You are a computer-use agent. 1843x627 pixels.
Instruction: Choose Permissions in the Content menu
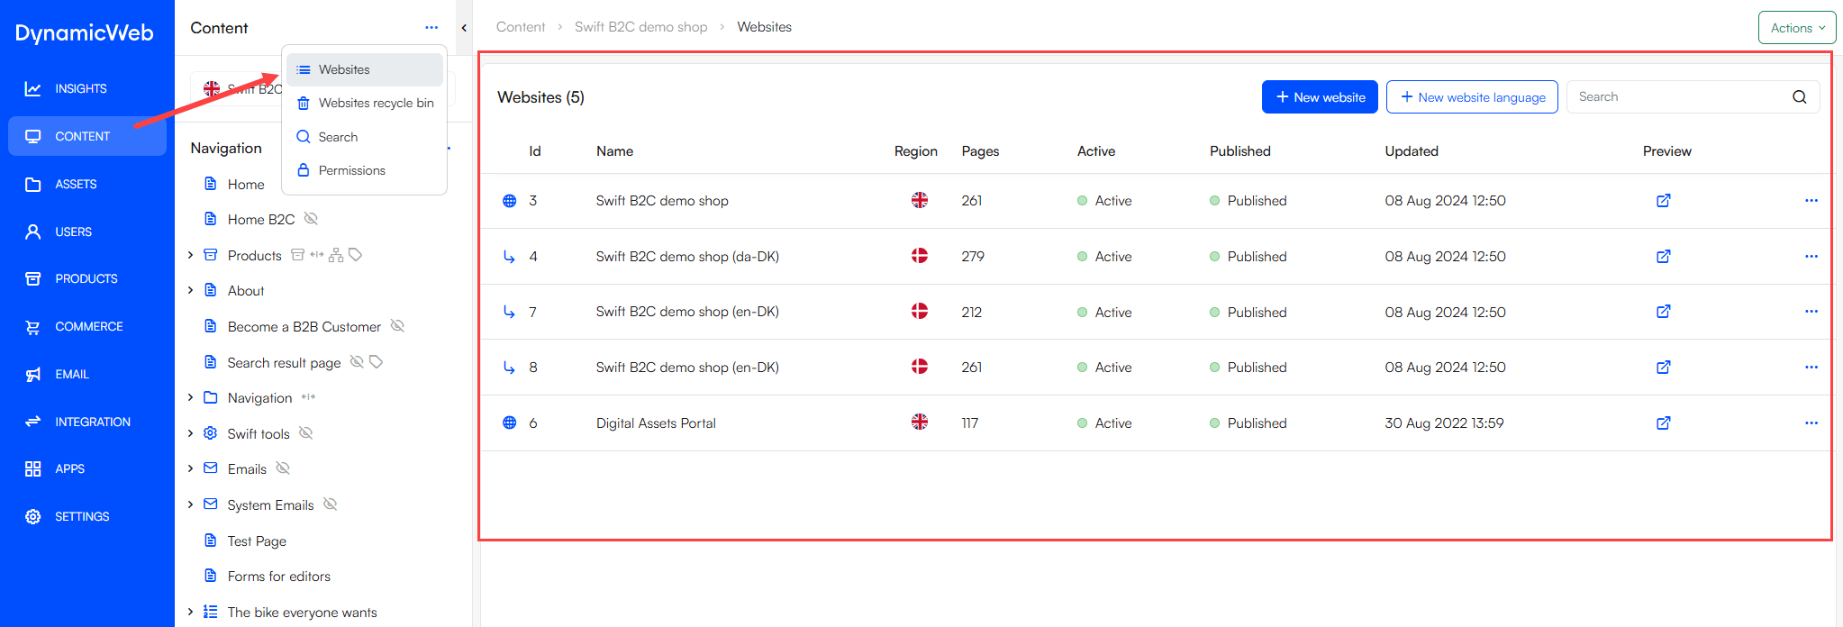tap(365, 170)
